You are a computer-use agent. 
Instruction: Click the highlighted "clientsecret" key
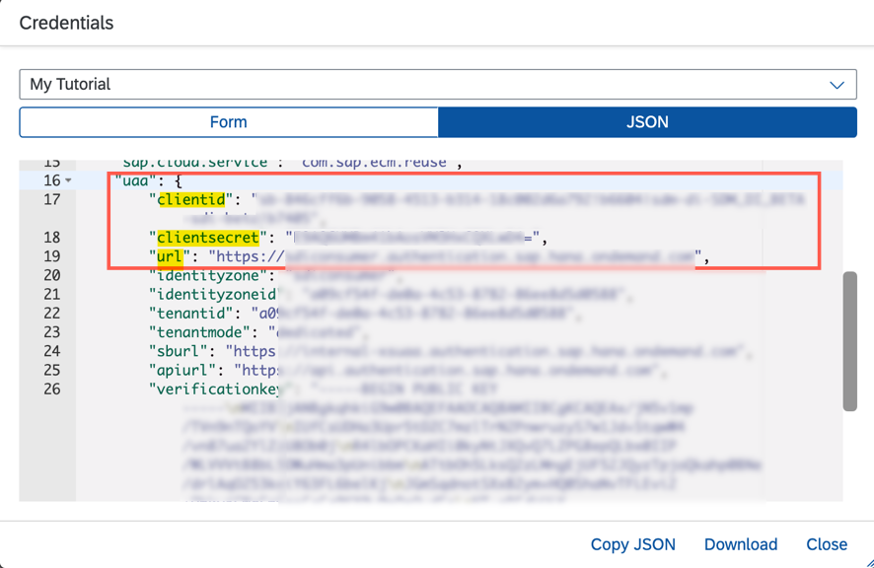click(208, 238)
